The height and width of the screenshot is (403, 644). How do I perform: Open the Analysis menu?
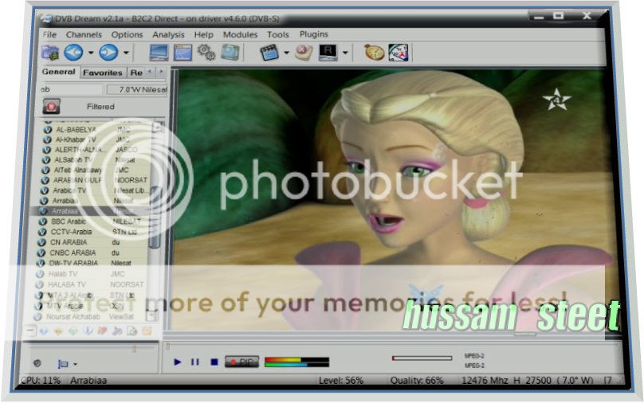click(x=168, y=34)
